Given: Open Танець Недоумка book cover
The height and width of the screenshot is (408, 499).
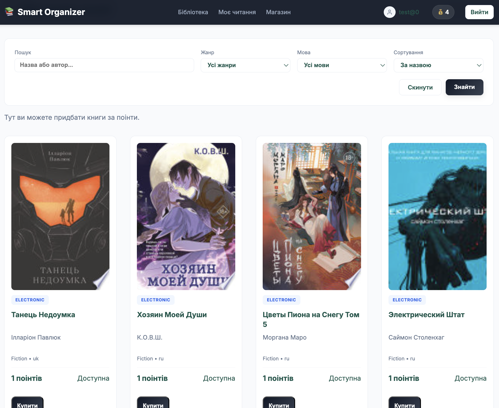Looking at the screenshot, I should tap(60, 216).
